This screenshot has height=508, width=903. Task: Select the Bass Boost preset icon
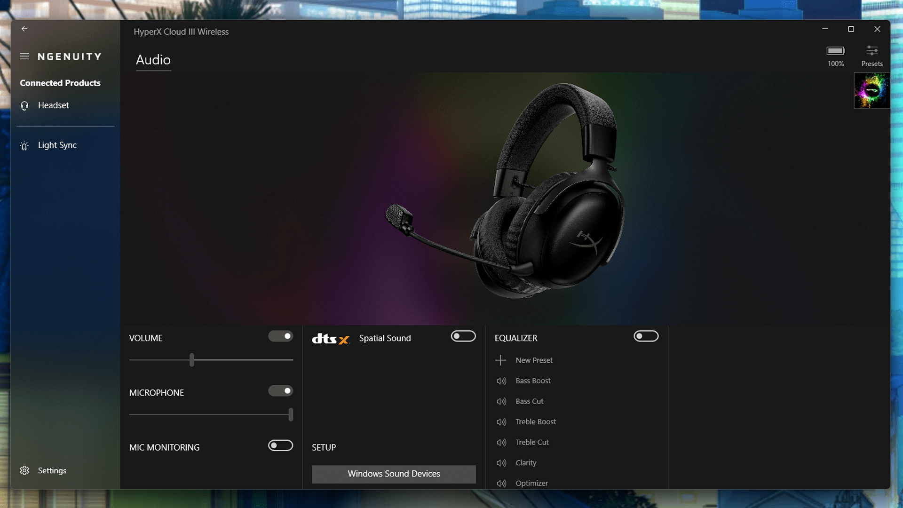coord(501,381)
